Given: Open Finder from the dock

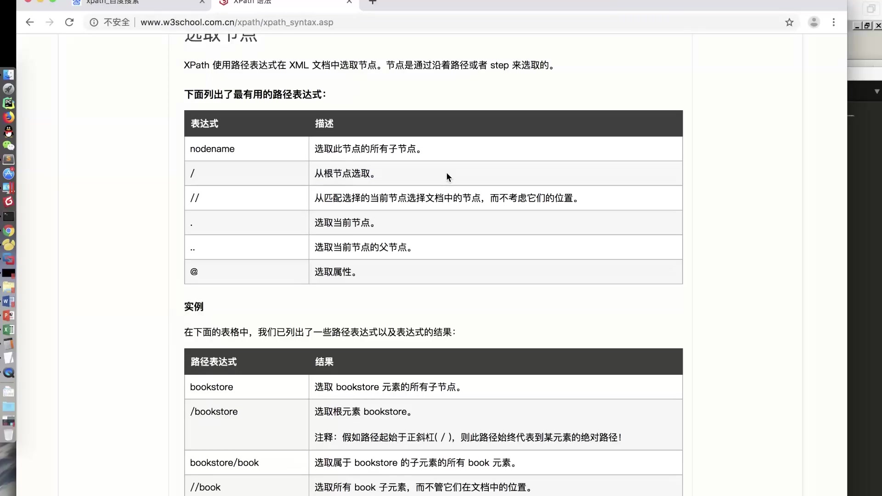Looking at the screenshot, I should (x=9, y=74).
